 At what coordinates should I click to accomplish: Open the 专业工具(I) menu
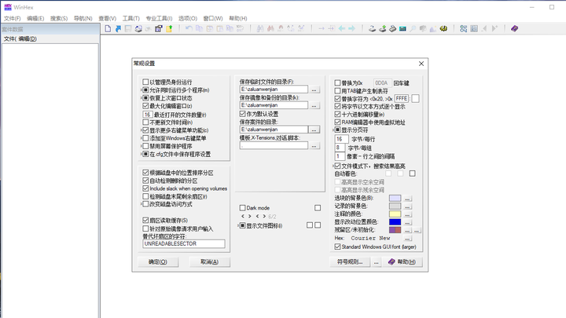pos(159,18)
